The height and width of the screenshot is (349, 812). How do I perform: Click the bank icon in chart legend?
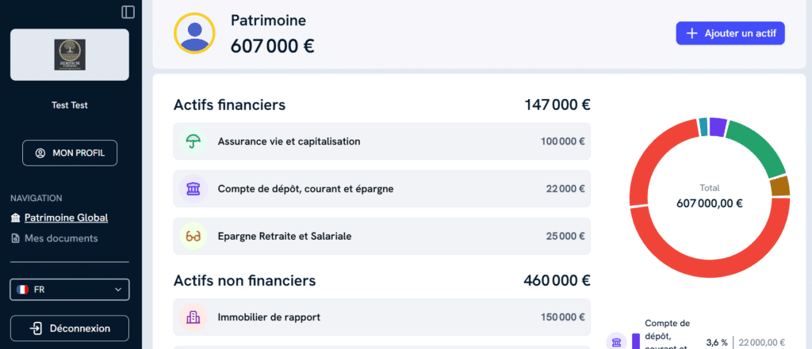(616, 342)
